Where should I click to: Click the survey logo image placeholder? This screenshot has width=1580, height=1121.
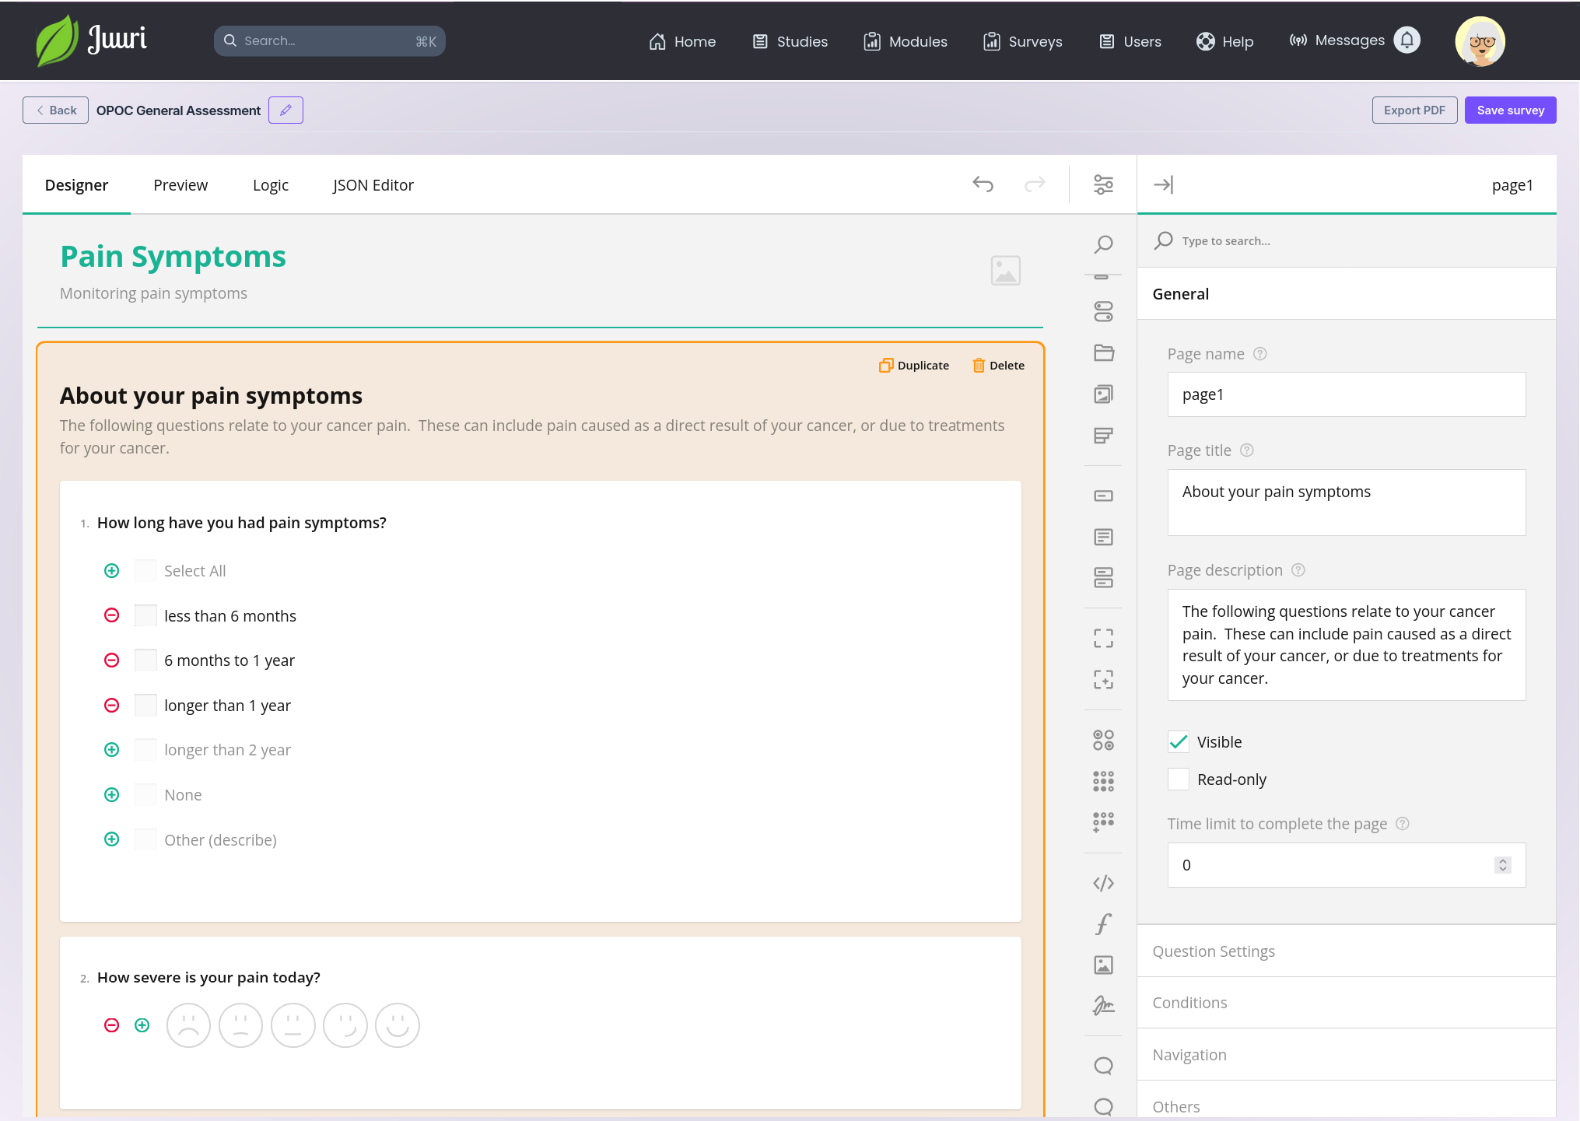[x=1005, y=271]
